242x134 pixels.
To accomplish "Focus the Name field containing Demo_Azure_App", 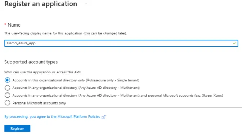I will (121, 43).
